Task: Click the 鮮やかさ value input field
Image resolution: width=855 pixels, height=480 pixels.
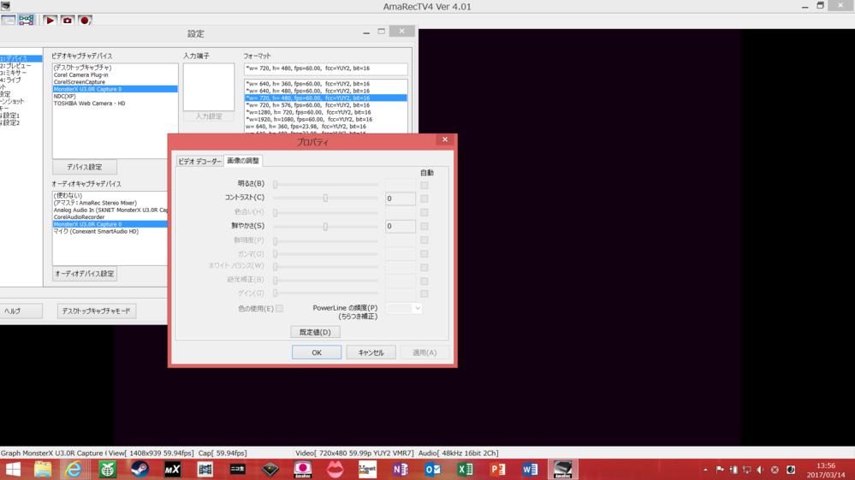Action: [x=400, y=227]
